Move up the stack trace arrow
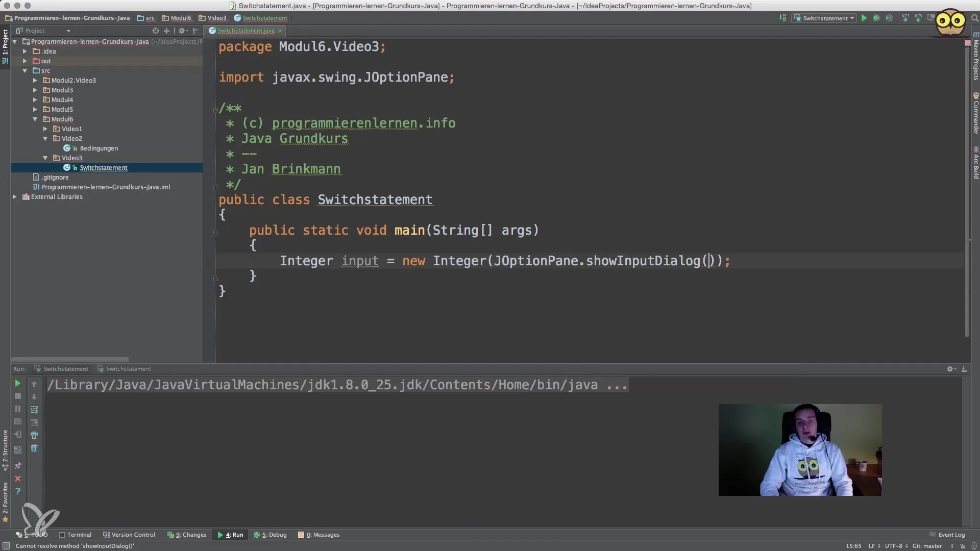Image resolution: width=980 pixels, height=551 pixels. point(34,384)
